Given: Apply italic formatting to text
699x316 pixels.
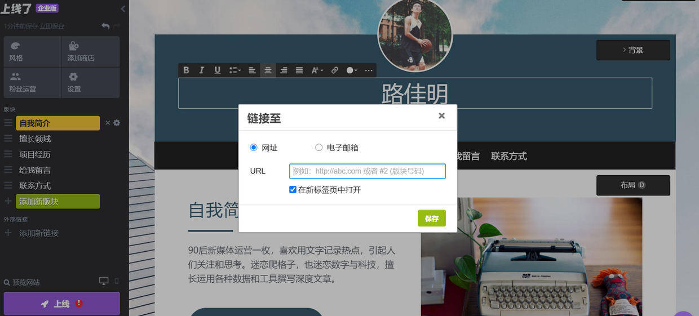Looking at the screenshot, I should (201, 70).
